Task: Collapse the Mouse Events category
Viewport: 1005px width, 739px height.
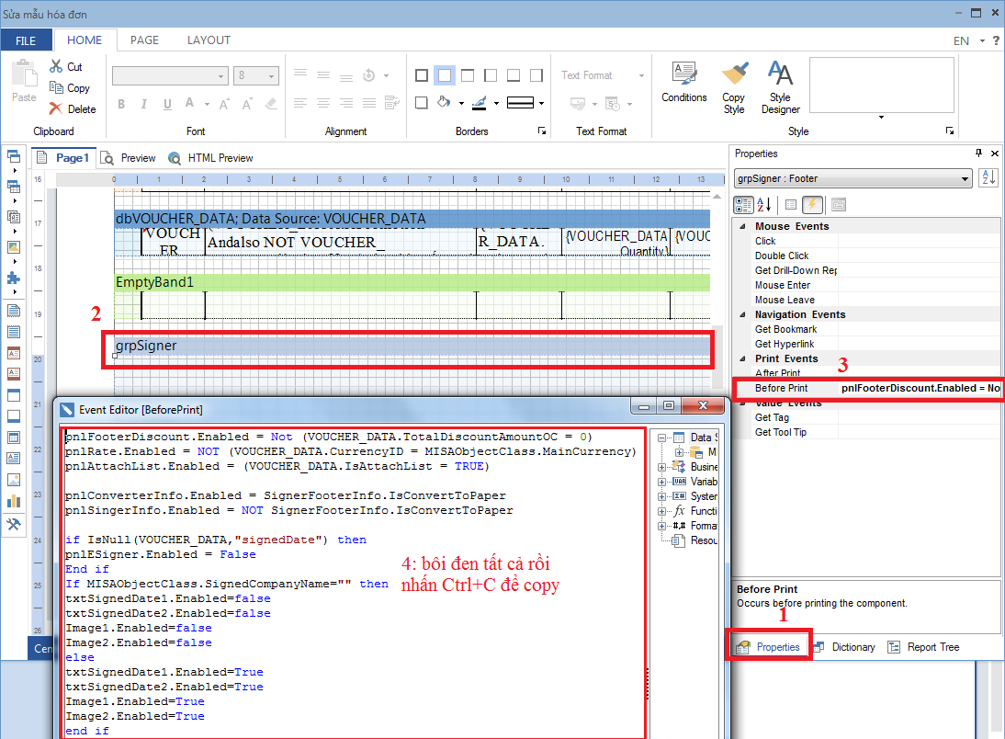Action: (x=743, y=226)
